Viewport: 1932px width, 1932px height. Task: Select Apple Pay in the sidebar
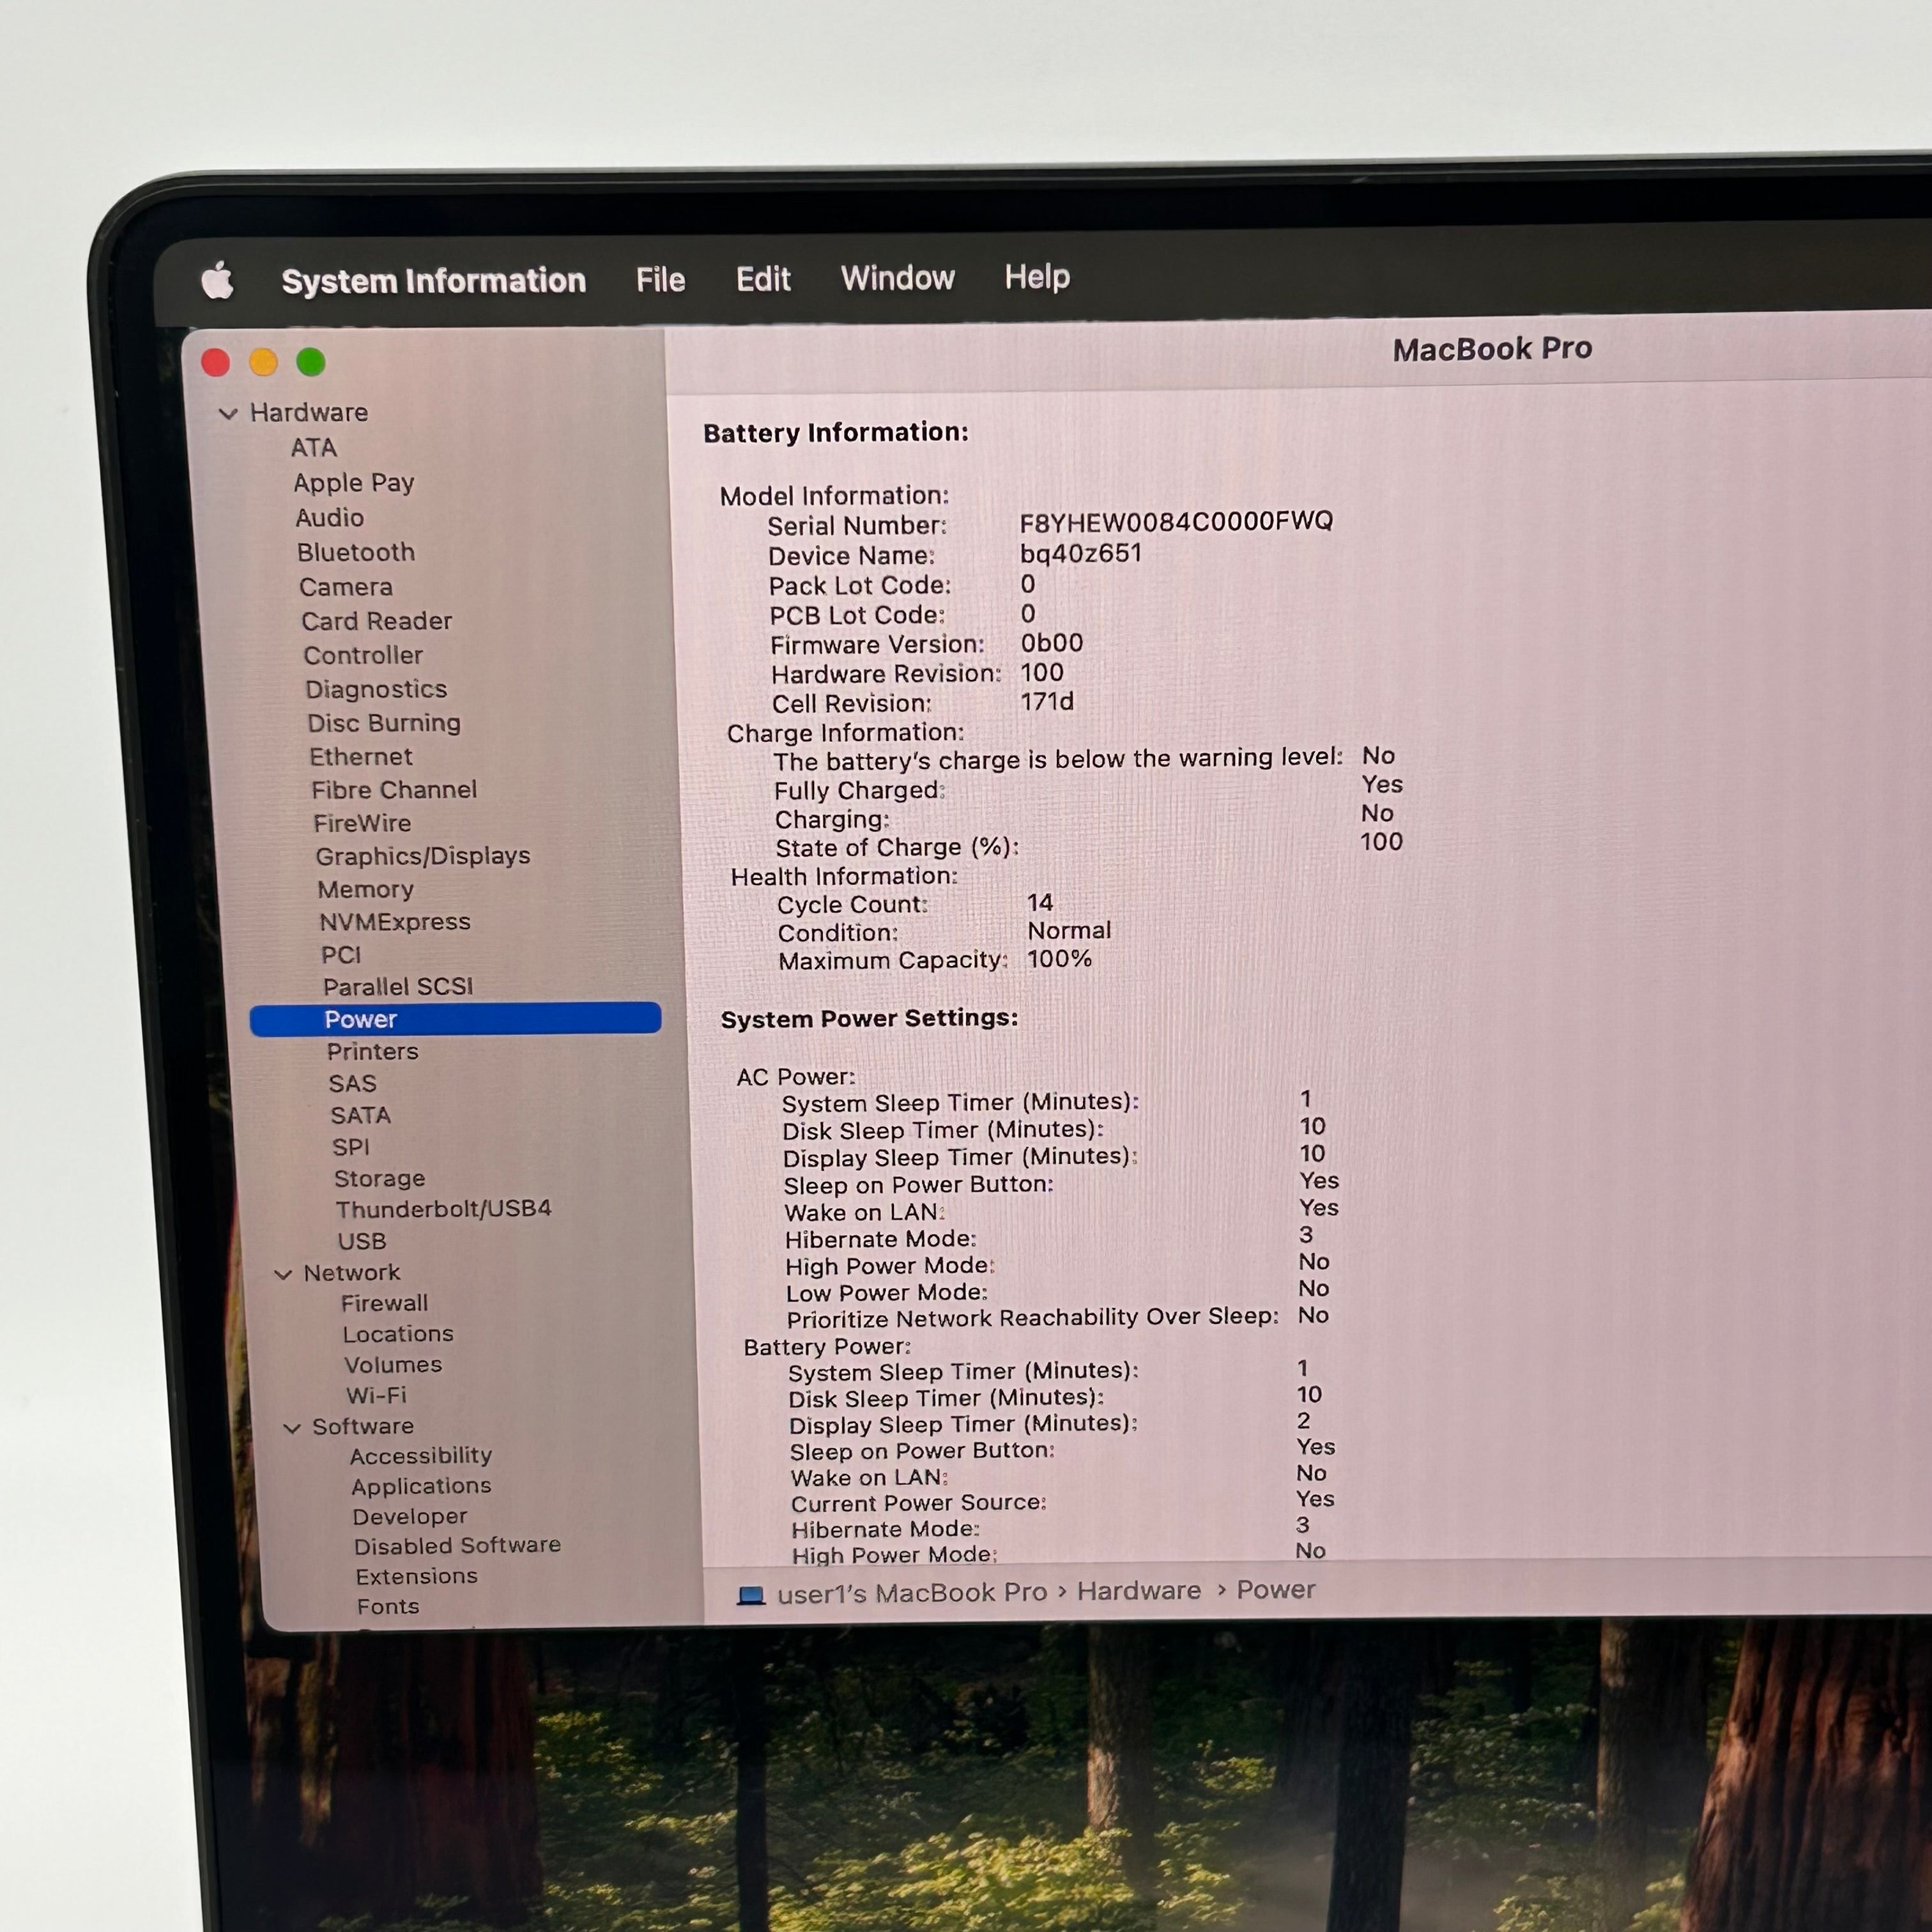(x=354, y=483)
